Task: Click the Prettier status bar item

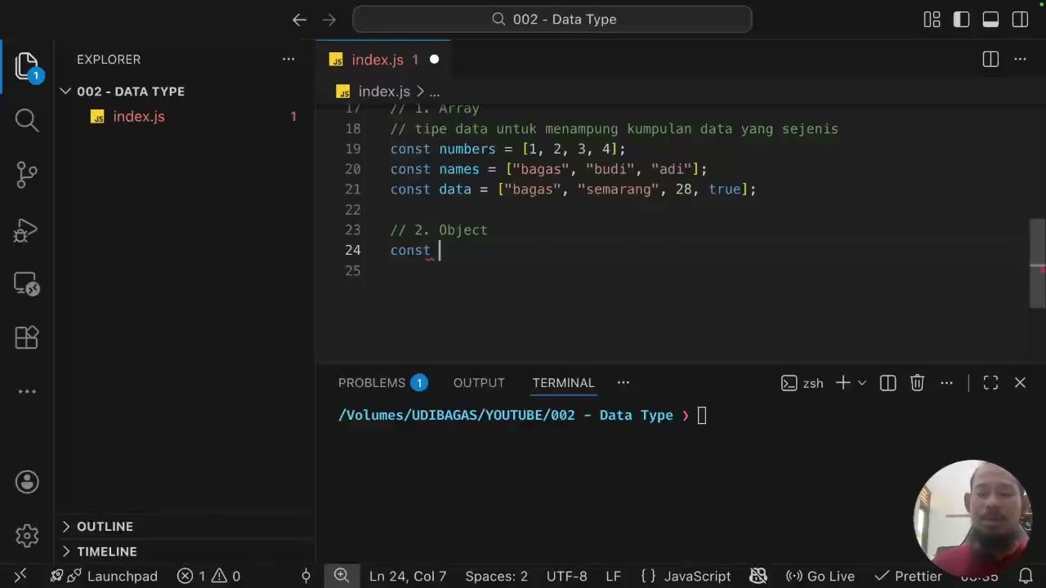Action: coord(907,576)
